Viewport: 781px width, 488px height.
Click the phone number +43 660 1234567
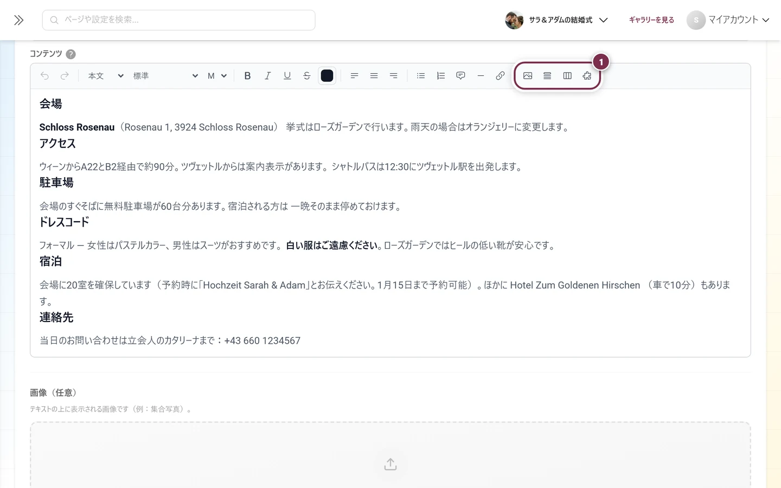(262, 341)
